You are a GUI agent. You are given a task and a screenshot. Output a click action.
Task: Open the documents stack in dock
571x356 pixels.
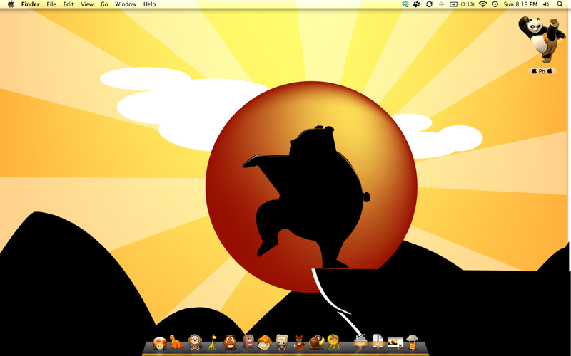[378, 342]
